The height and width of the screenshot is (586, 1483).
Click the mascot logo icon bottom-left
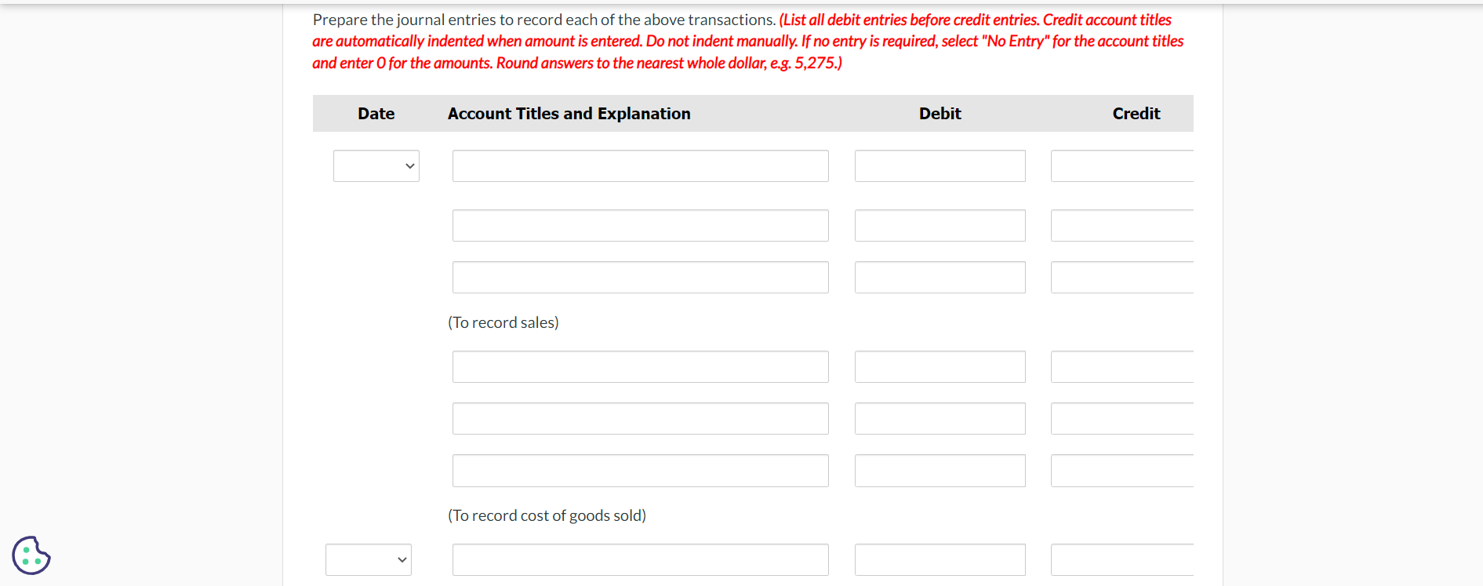[x=31, y=555]
